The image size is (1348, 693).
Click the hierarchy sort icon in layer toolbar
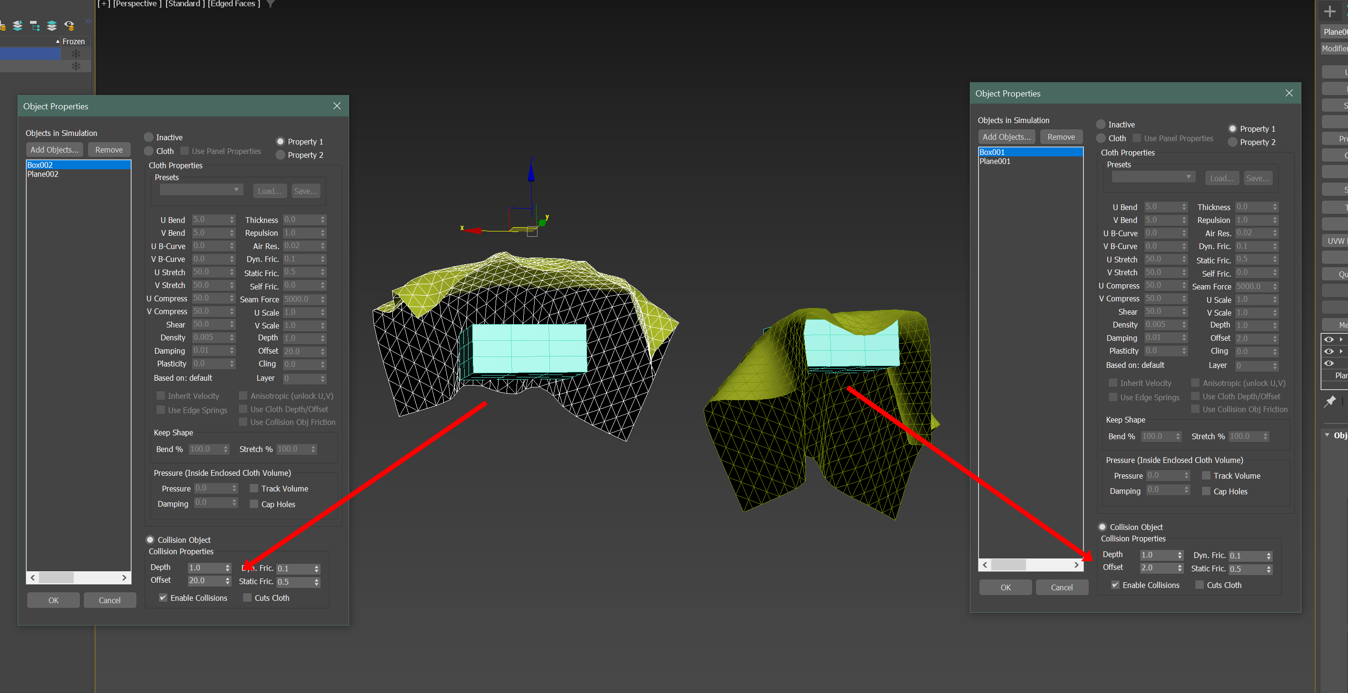(x=35, y=25)
